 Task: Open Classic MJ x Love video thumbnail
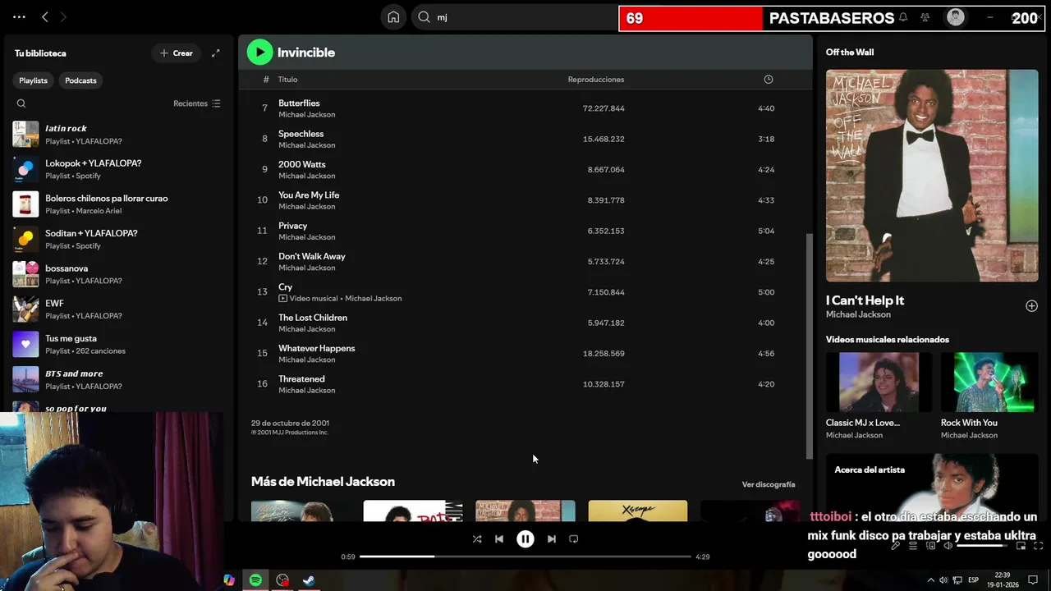coord(879,382)
